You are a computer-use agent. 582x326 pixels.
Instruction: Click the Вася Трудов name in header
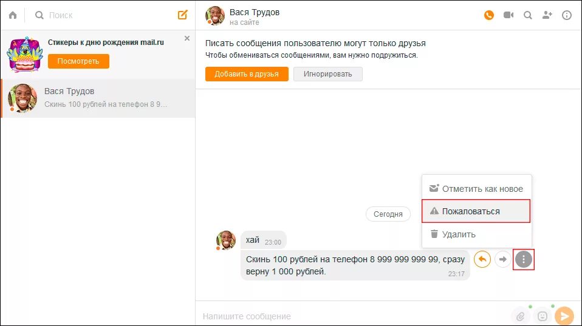[255, 12]
